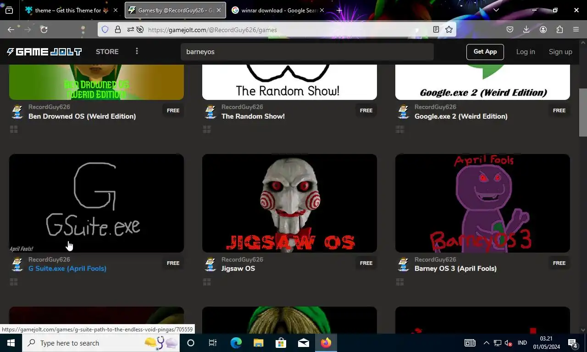Open the Mail app from the taskbar
The image size is (587, 352).
[304, 343]
